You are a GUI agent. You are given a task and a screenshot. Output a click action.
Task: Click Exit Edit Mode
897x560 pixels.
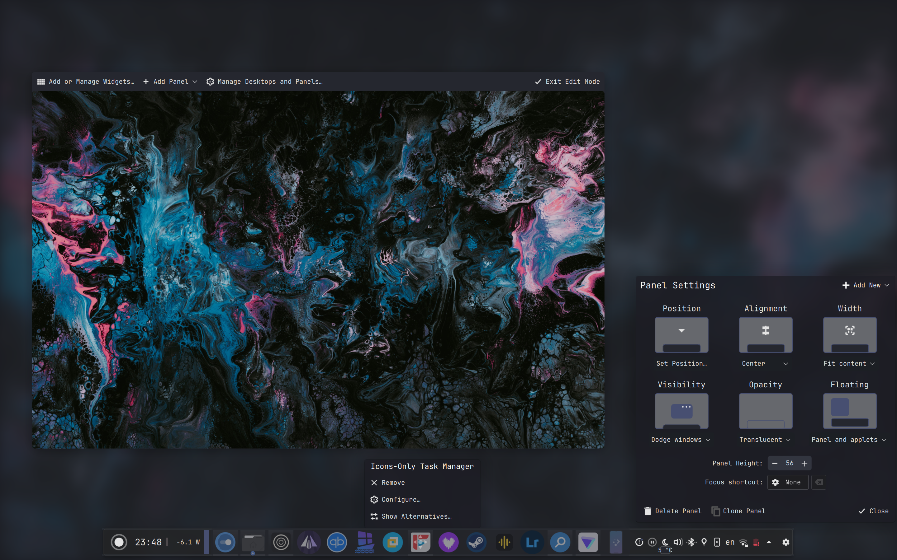(567, 82)
